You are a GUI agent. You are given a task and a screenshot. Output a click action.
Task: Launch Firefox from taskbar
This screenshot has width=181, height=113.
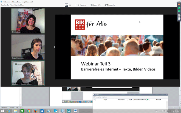pyautogui.click(x=35, y=111)
